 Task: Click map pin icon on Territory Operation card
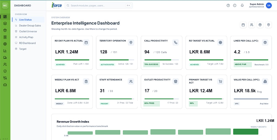pyautogui.click(x=131, y=42)
